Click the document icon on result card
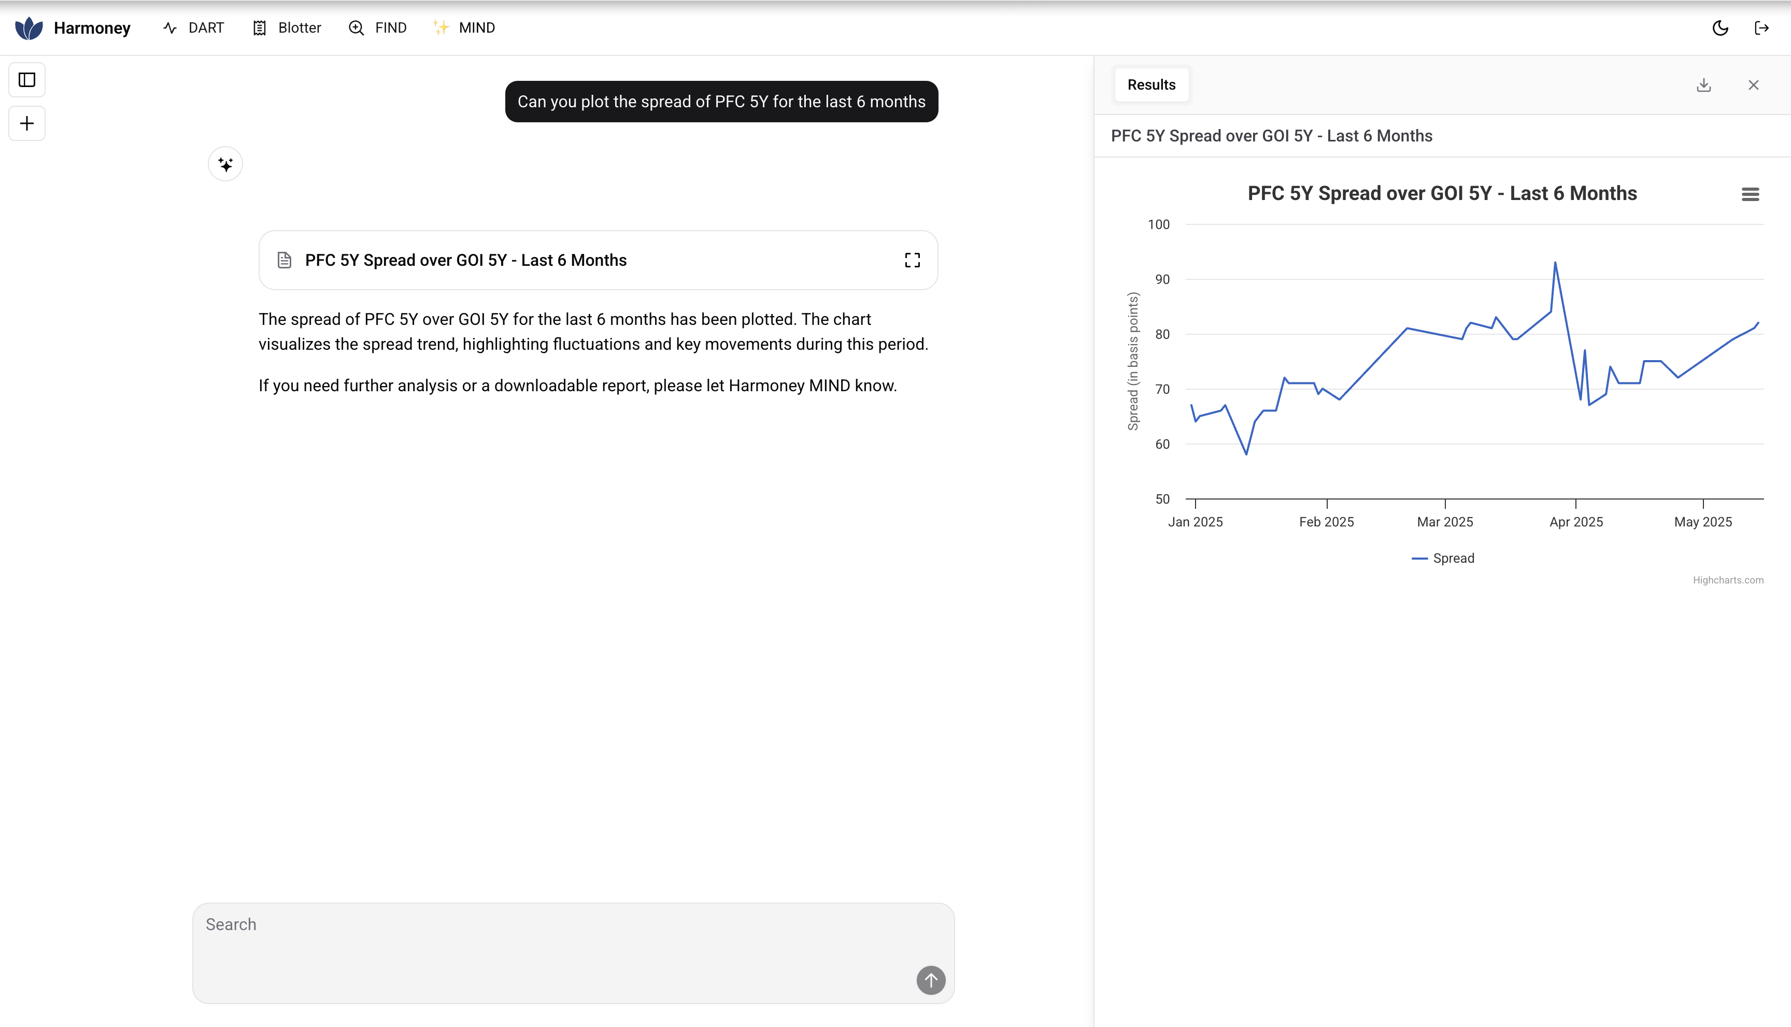This screenshot has height=1027, width=1791. point(285,260)
